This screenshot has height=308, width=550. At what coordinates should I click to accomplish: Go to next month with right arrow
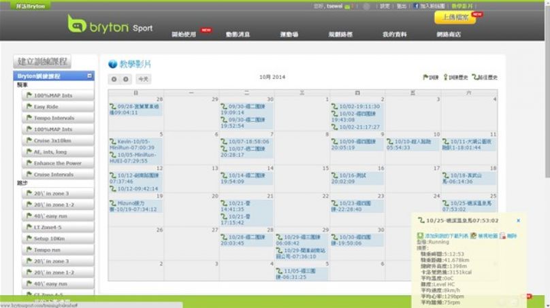(x=125, y=79)
